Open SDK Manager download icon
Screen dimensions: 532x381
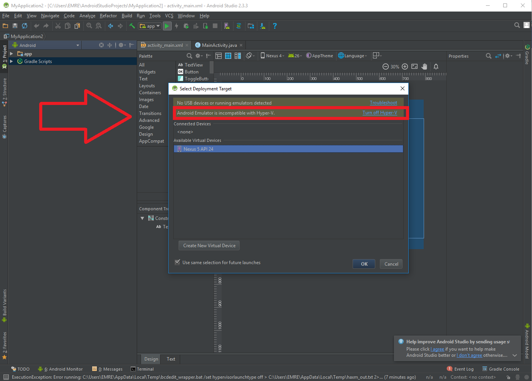[x=263, y=26]
